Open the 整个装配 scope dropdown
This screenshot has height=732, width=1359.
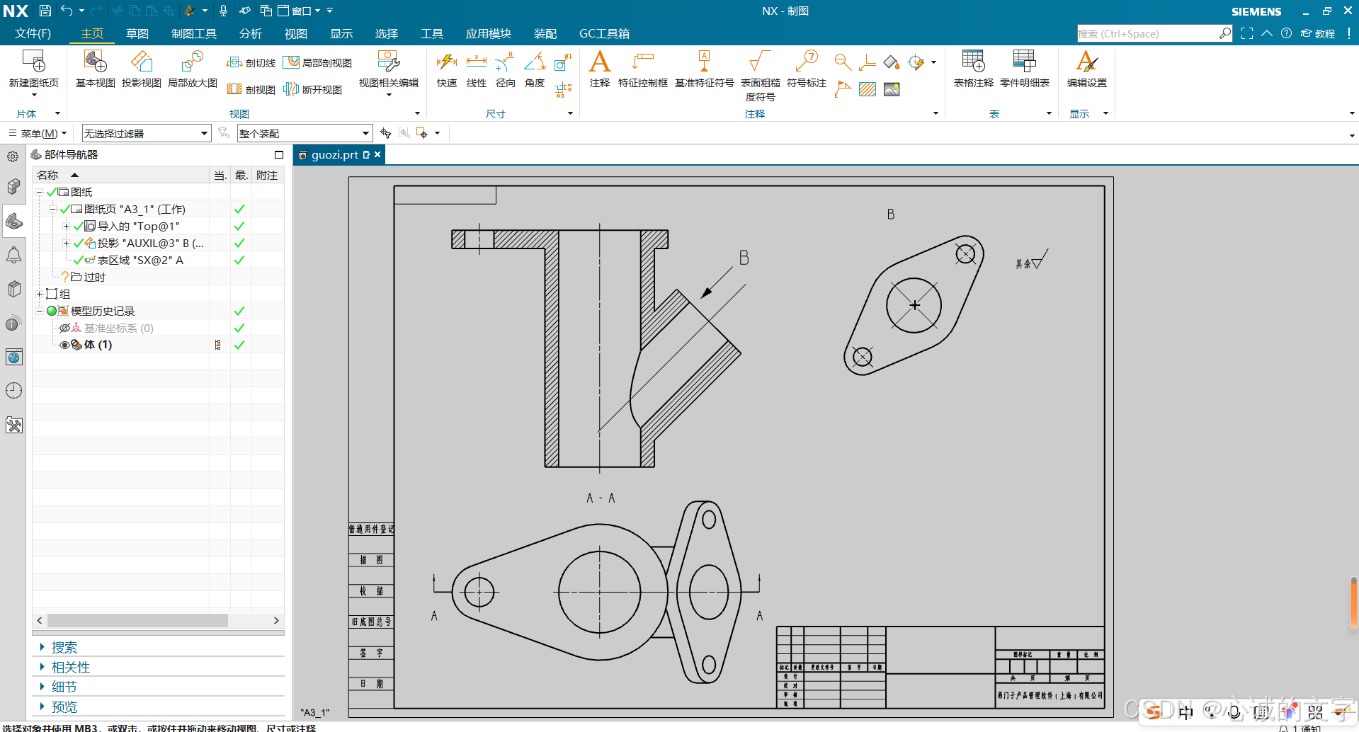(x=305, y=133)
